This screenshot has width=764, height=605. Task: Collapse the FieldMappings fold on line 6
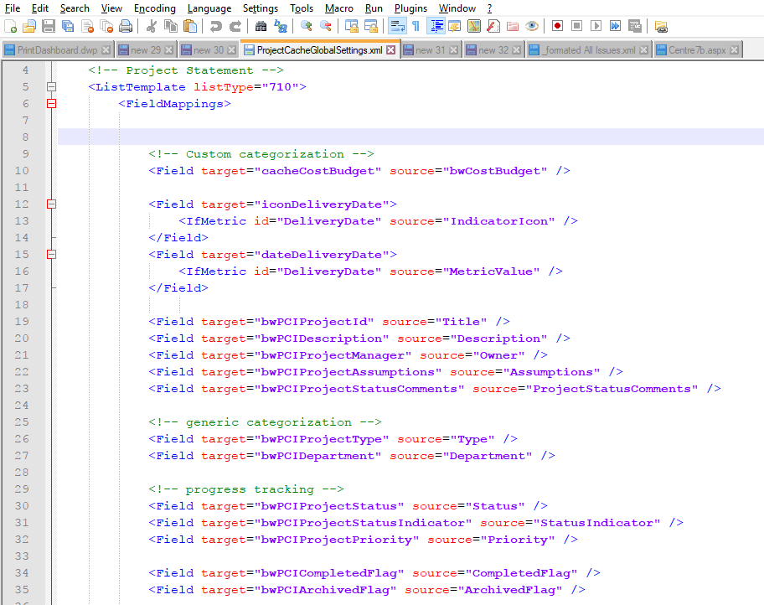(51, 103)
